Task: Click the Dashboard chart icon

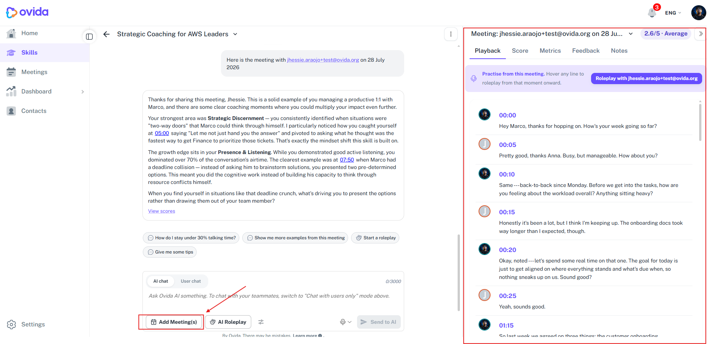Action: [x=11, y=92]
